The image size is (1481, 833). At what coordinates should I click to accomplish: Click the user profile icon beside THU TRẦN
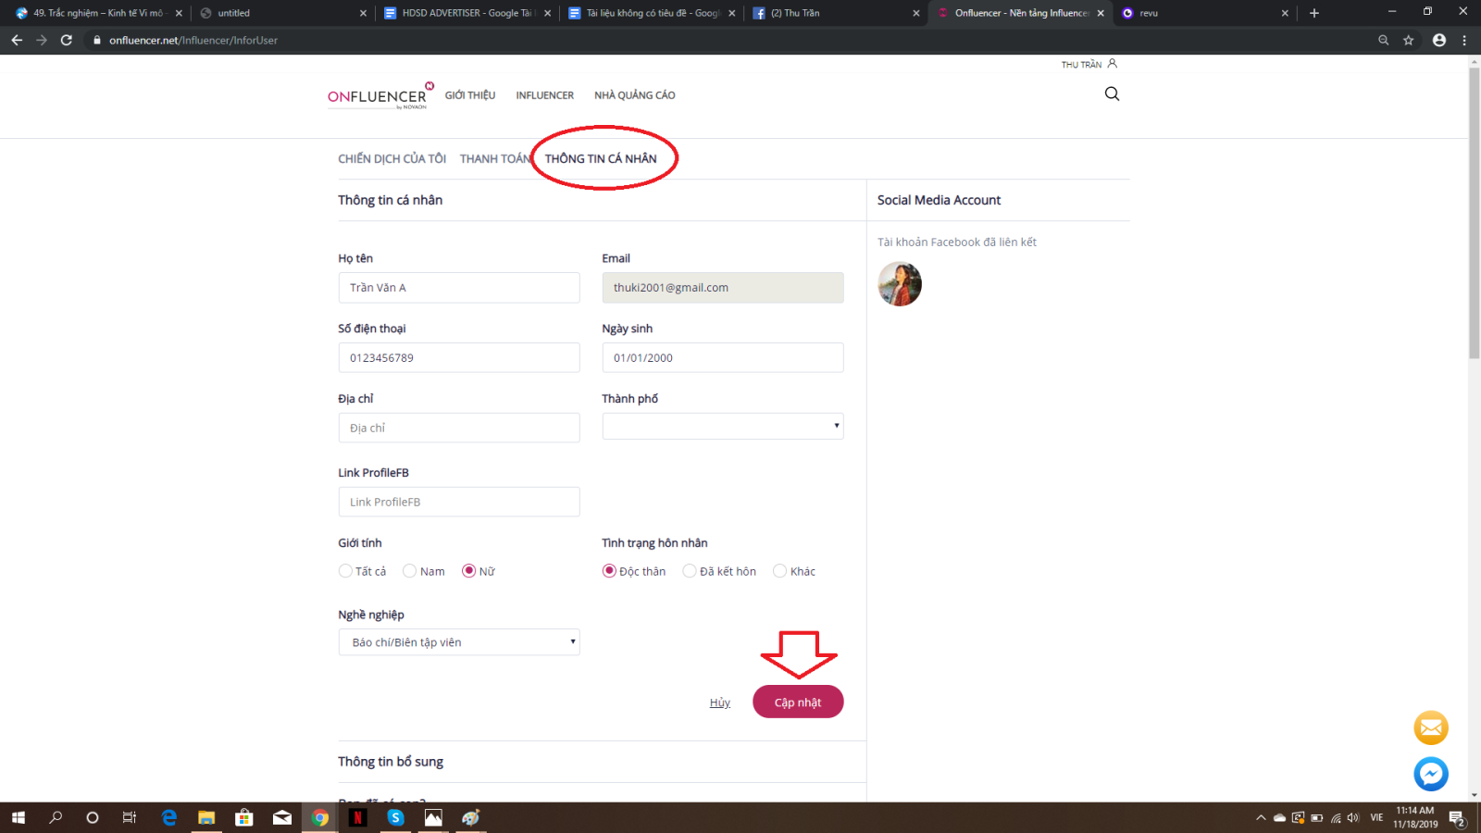pyautogui.click(x=1113, y=64)
